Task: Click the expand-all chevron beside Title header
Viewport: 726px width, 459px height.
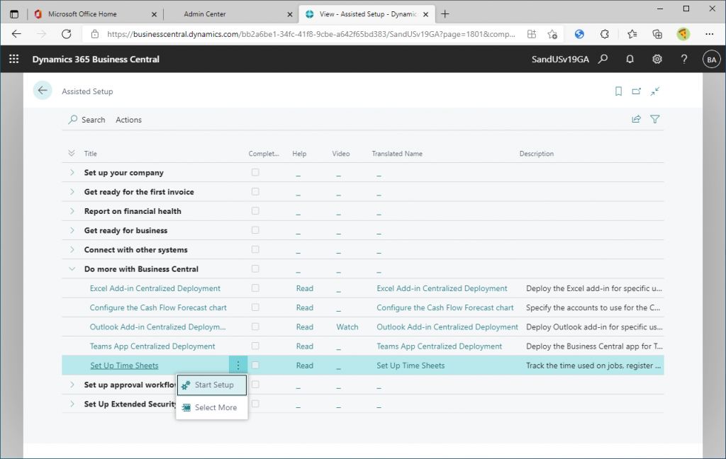Action: click(x=72, y=153)
